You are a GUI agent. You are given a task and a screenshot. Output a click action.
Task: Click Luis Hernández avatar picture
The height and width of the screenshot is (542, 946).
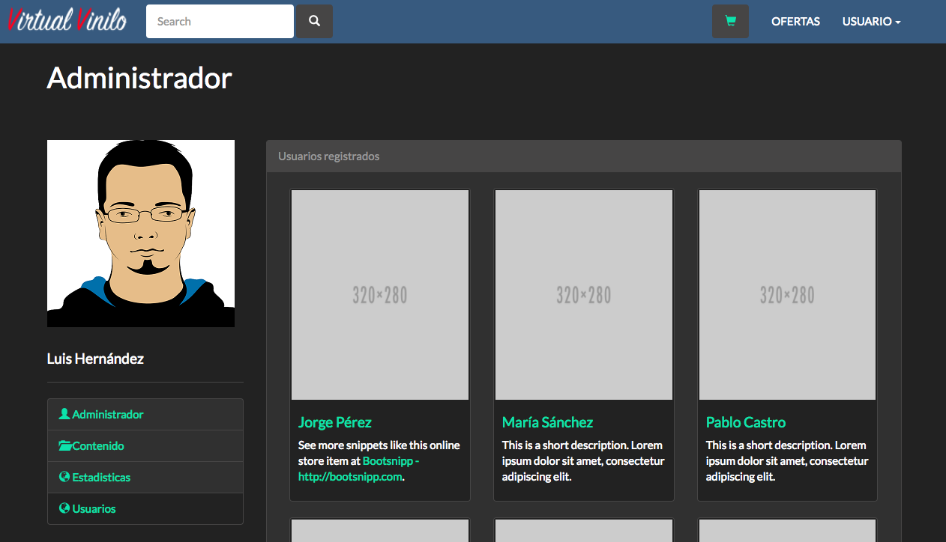tap(141, 234)
